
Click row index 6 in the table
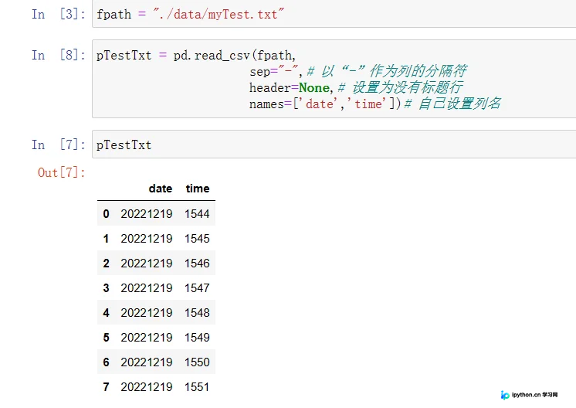tap(106, 362)
